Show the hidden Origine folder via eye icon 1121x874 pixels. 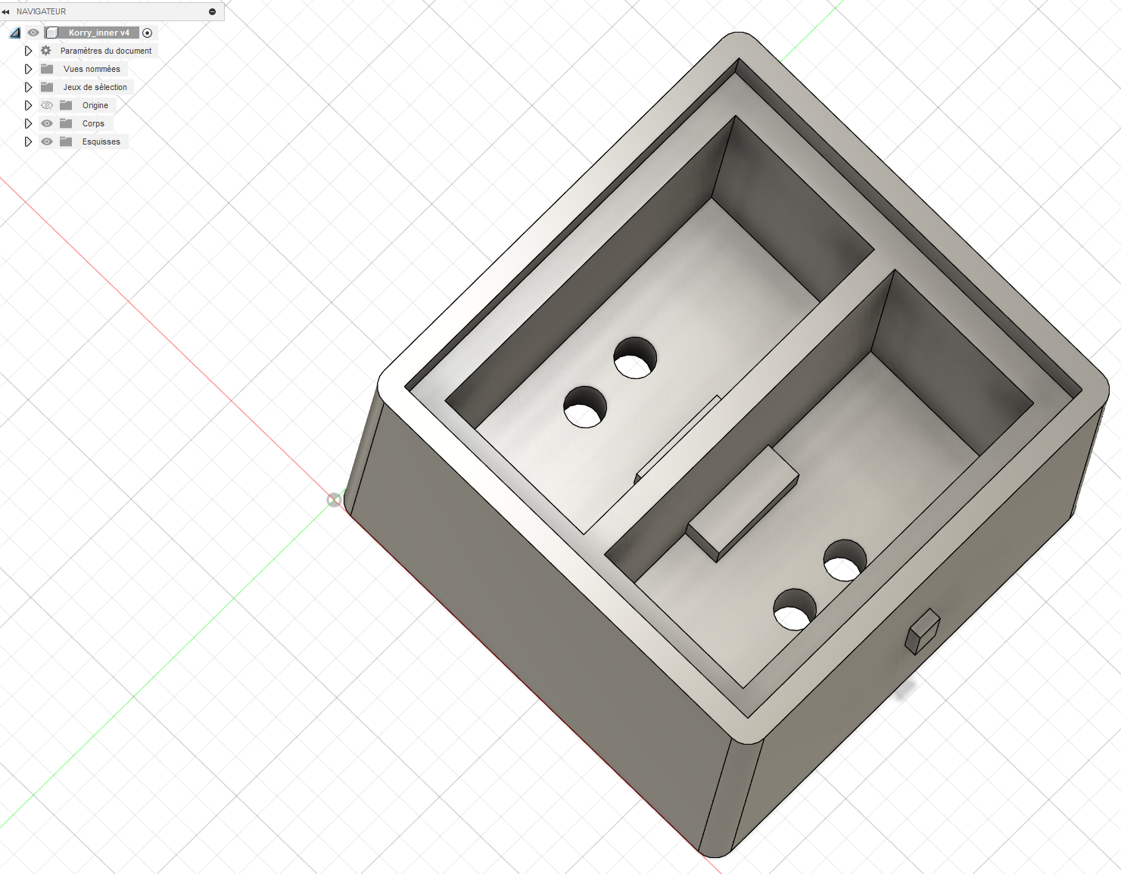click(x=47, y=105)
